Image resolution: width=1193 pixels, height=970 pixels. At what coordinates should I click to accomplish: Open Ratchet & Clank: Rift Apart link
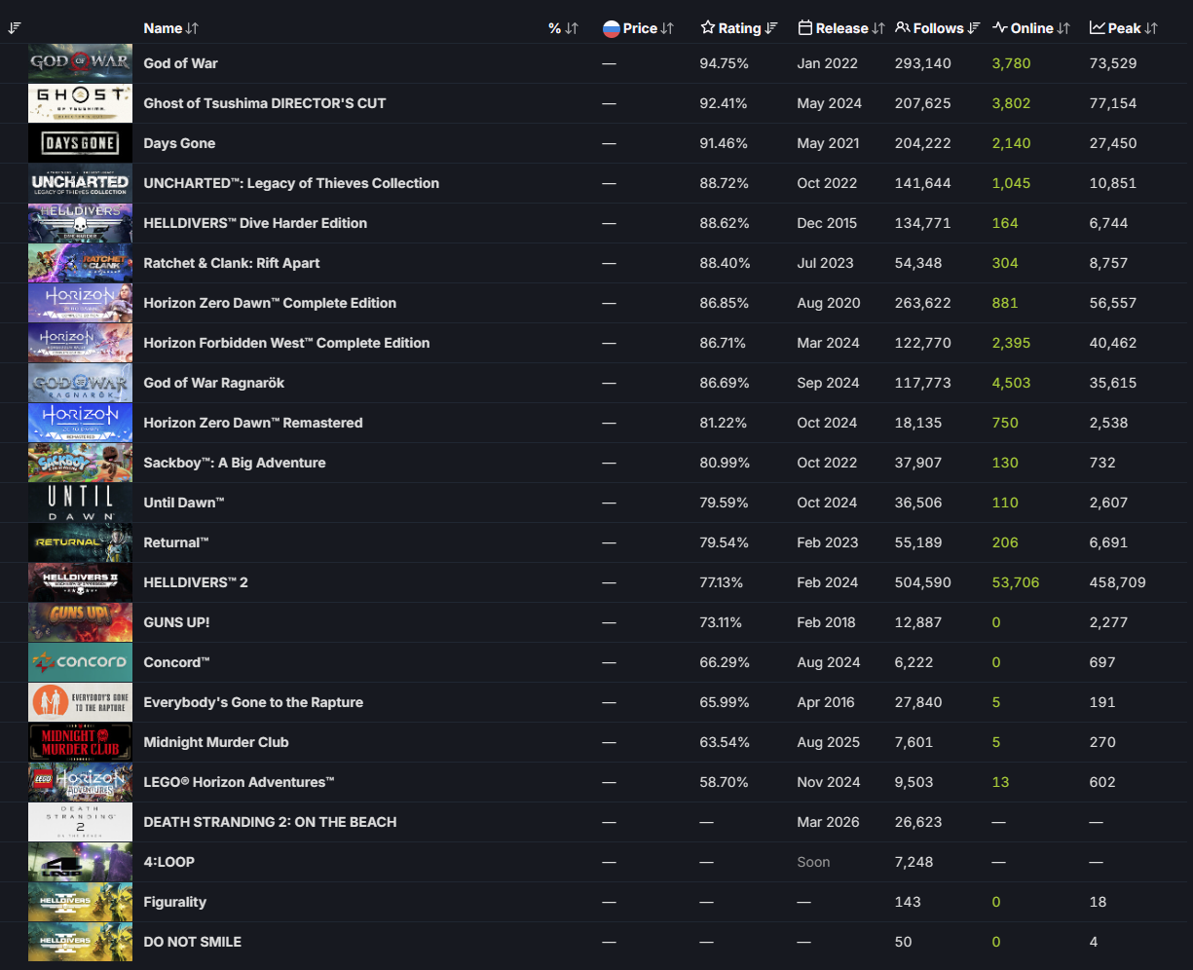pyautogui.click(x=232, y=263)
